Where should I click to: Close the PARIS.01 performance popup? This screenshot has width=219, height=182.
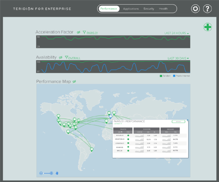point(188,120)
